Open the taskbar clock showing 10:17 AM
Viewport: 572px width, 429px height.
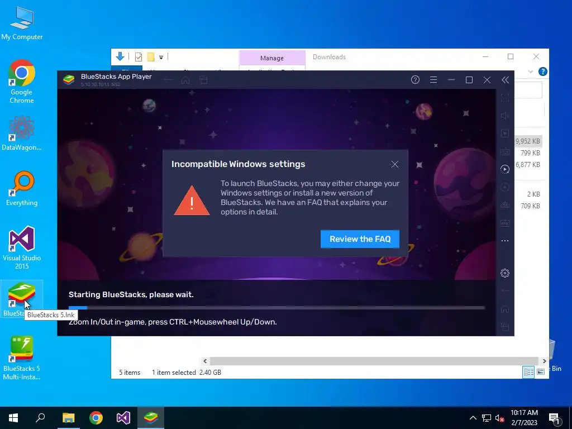pyautogui.click(x=524, y=418)
